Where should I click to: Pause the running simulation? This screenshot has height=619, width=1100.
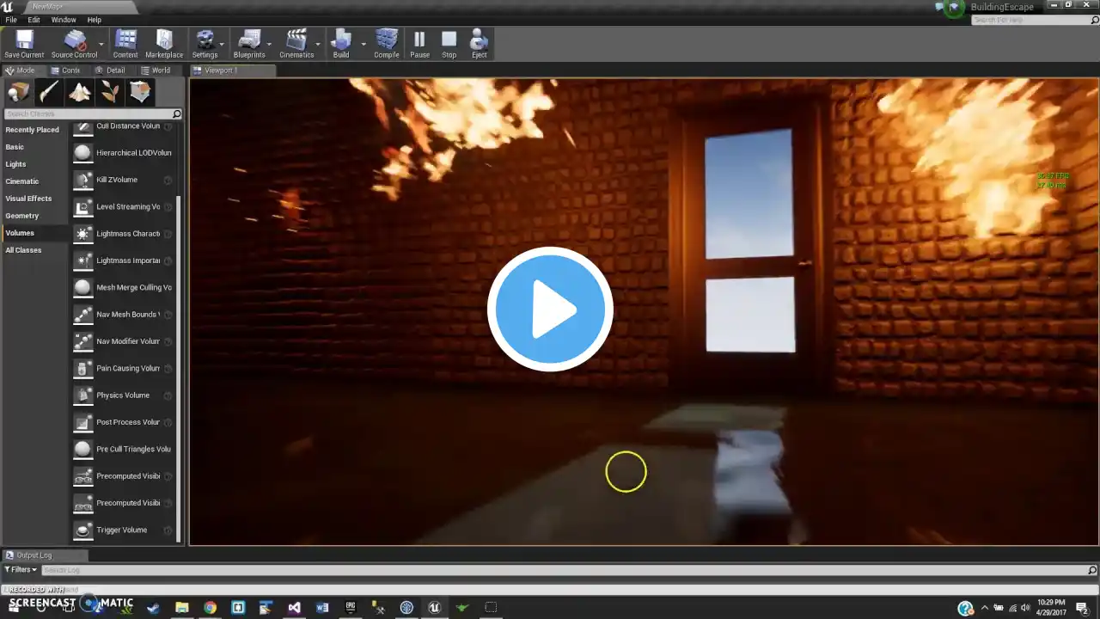click(x=419, y=43)
